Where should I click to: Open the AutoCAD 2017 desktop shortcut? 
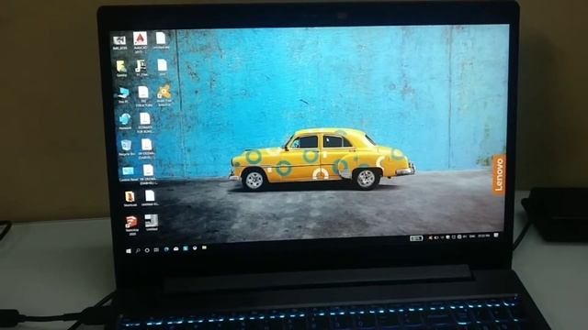(x=140, y=42)
